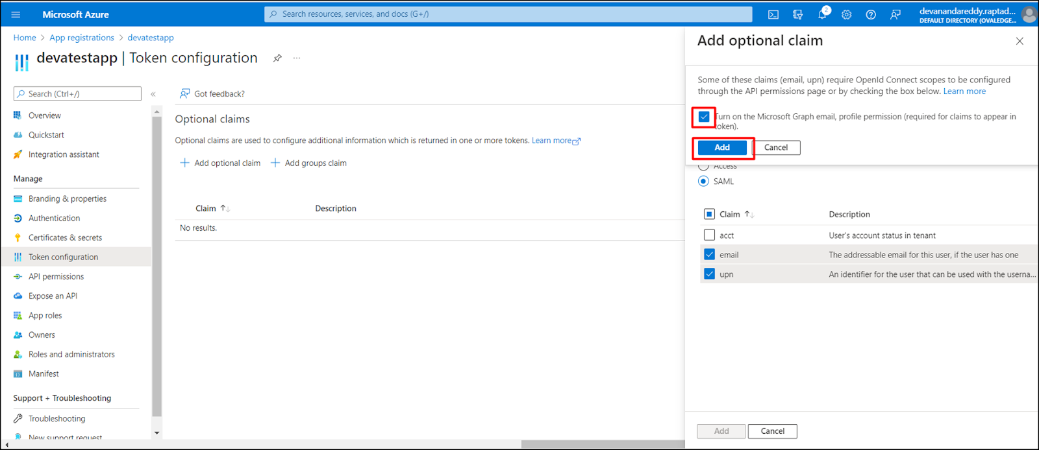Click the email claim description text

click(923, 255)
